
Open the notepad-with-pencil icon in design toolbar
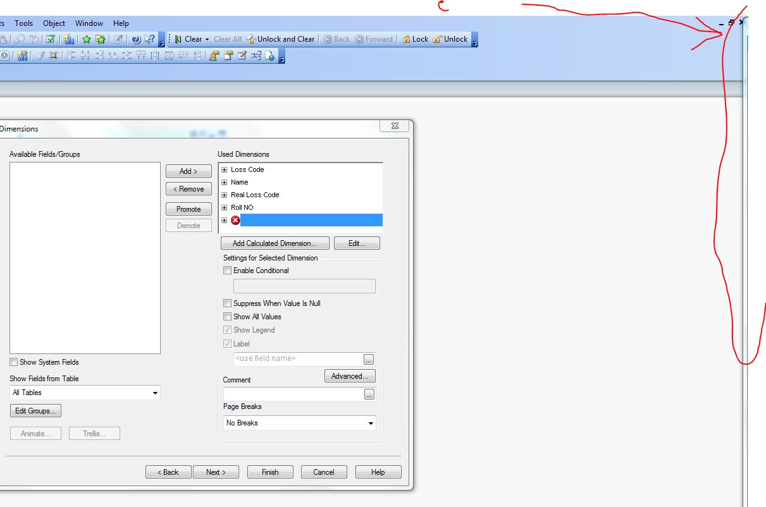(x=242, y=56)
